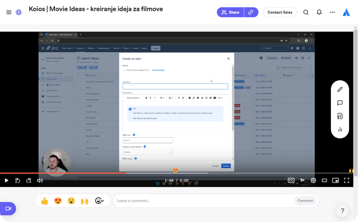Open the video analytics bar chart icon
The image size is (358, 222).
(x=340, y=129)
